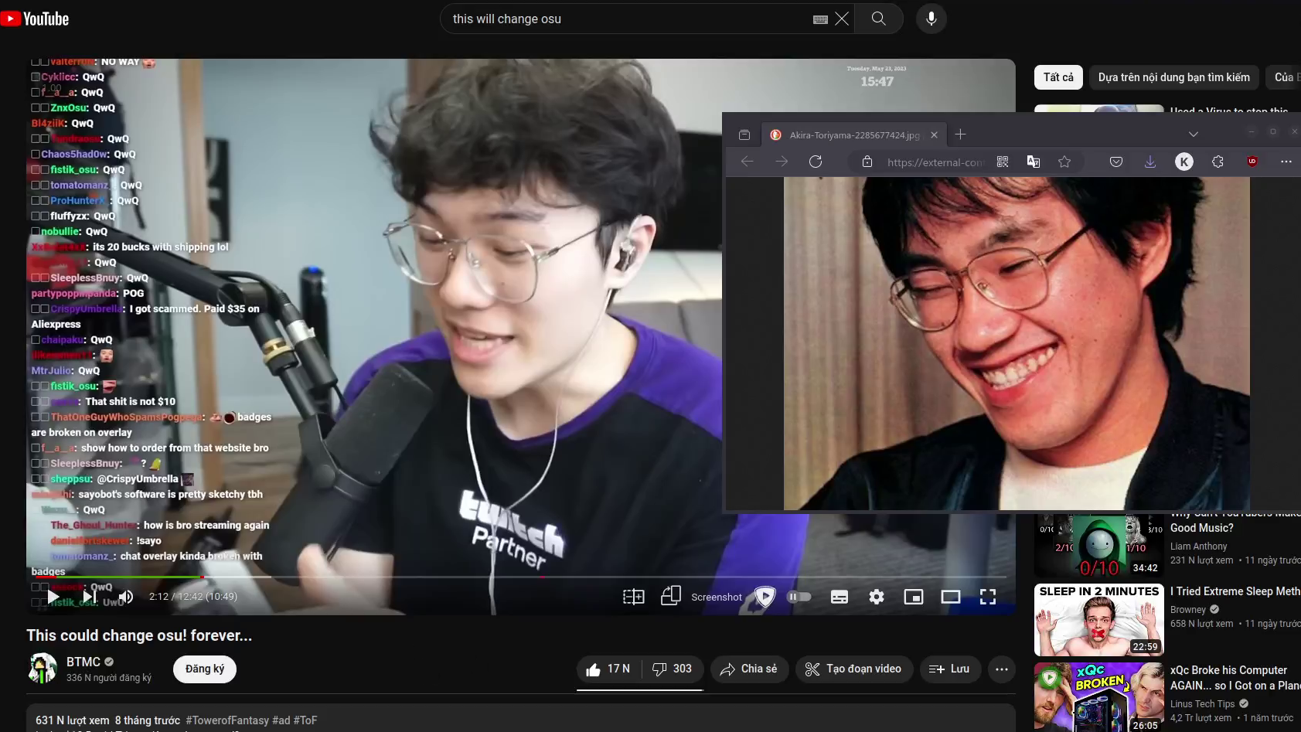Open the player settings gear

tap(876, 597)
